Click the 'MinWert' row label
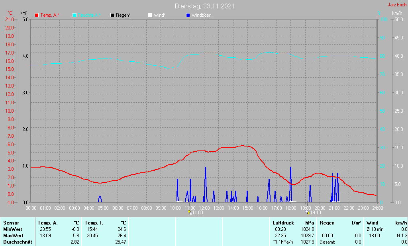This screenshot has width=408, height=246. (x=13, y=229)
